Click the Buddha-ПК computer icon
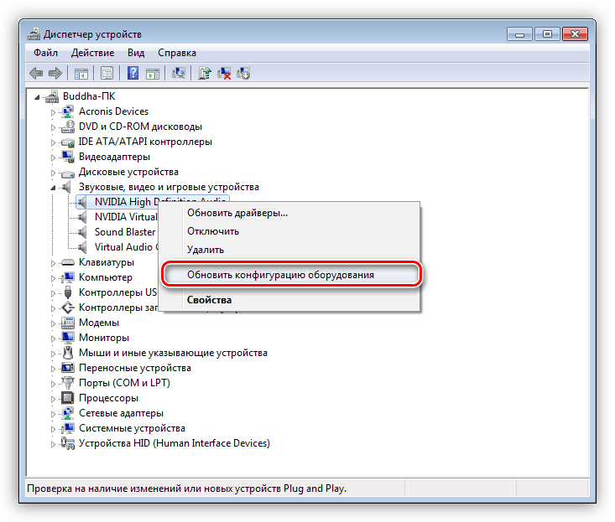Image resolution: width=615 pixels, height=522 pixels. (x=52, y=96)
